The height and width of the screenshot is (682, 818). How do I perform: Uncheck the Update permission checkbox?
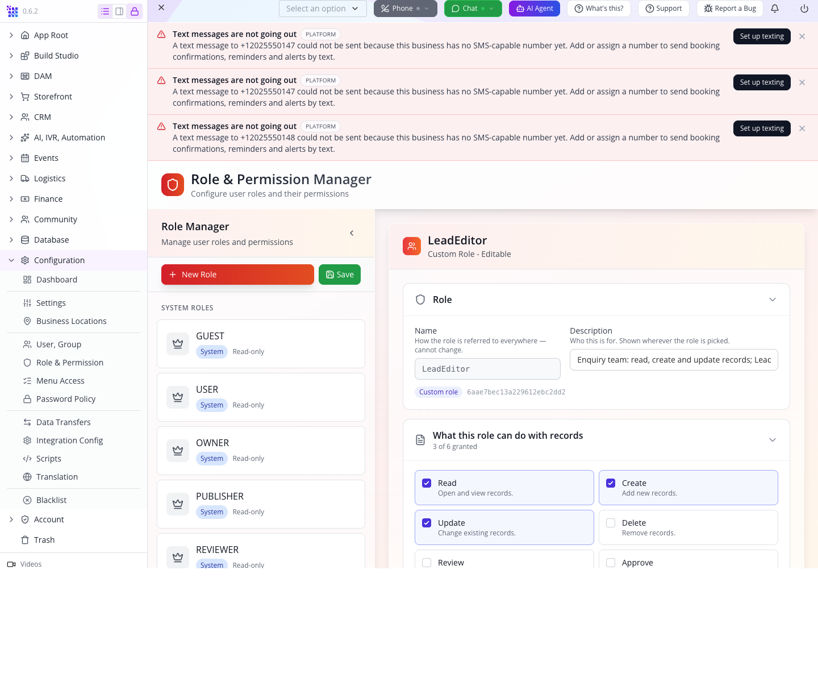[x=427, y=523]
